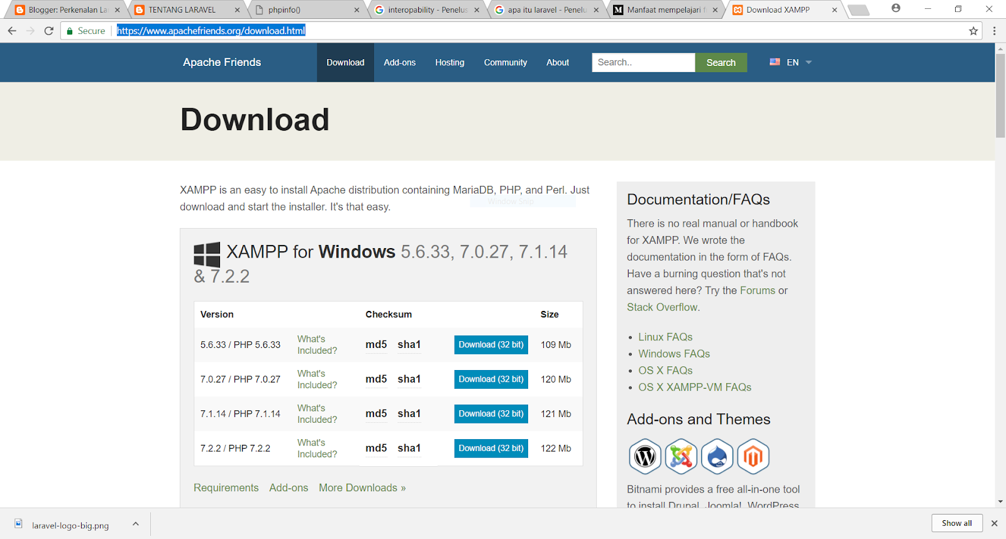The image size is (1006, 539).
Task: Open the Chrome three-dot menu
Action: pyautogui.click(x=994, y=31)
